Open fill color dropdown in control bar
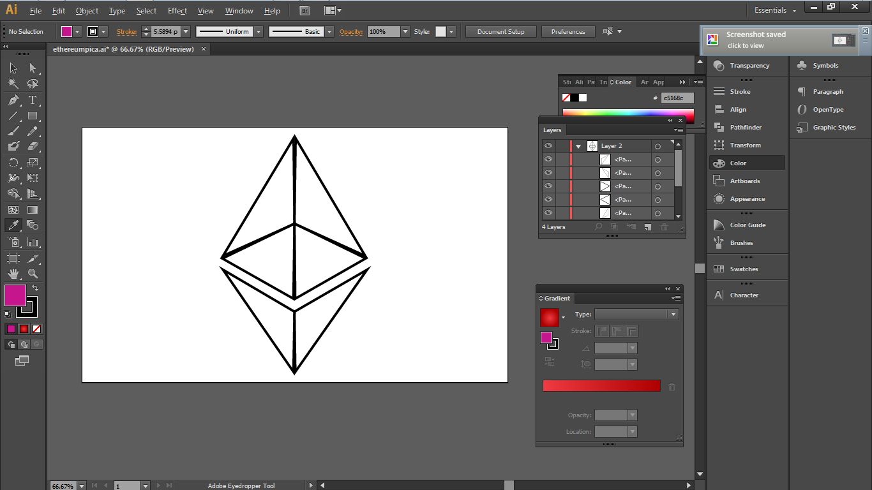Viewport: 872px width, 490px height. 78,31
